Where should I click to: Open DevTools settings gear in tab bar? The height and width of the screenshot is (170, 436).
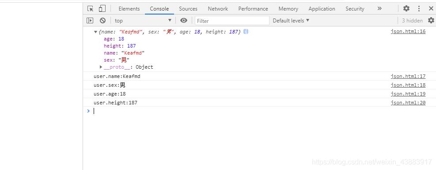(406, 9)
